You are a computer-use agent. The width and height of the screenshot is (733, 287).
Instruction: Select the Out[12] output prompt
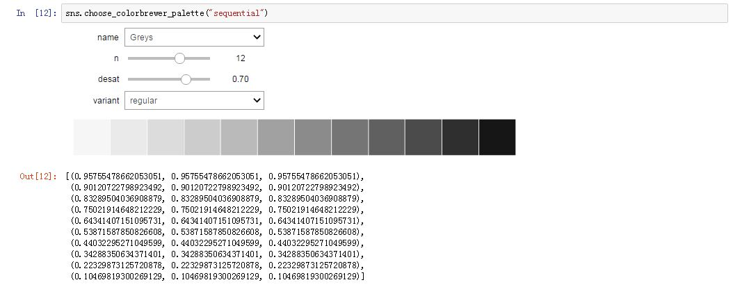pyautogui.click(x=38, y=177)
